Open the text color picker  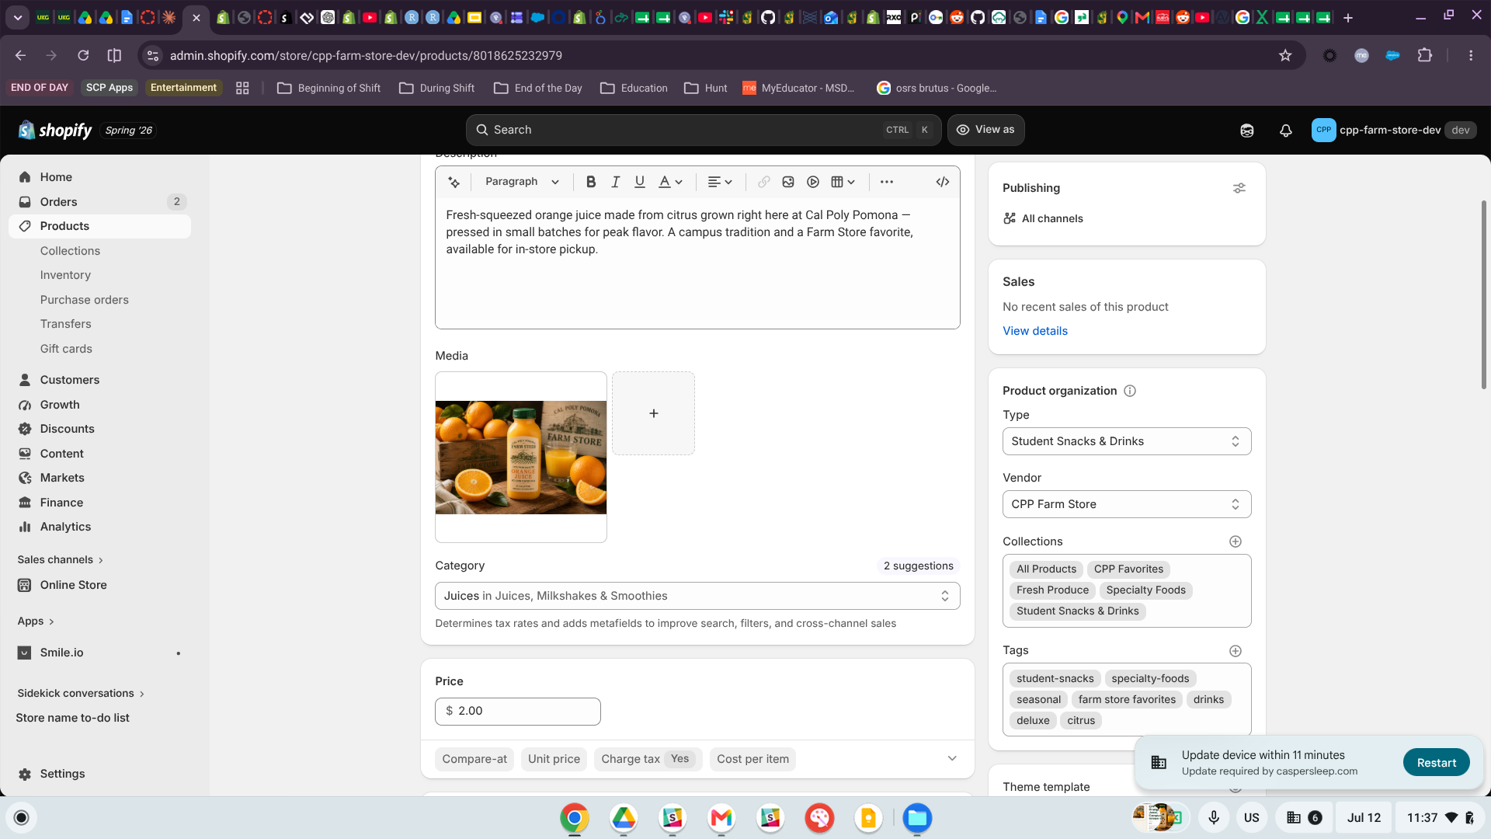pyautogui.click(x=670, y=182)
